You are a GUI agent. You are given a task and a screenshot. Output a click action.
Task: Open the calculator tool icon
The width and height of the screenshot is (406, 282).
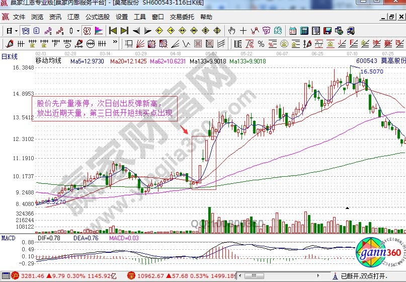click(304, 30)
